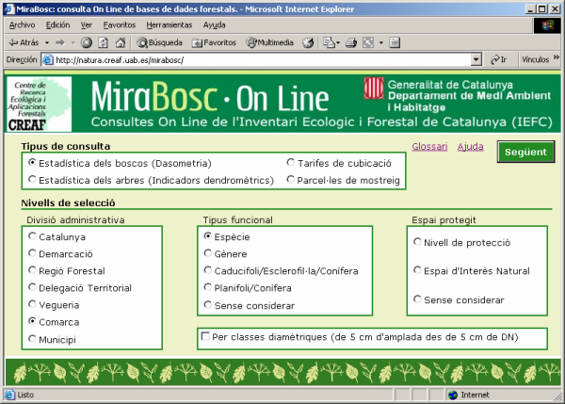This screenshot has width=565, height=404.
Task: Select the Catalunya radio button
Action: [32, 236]
